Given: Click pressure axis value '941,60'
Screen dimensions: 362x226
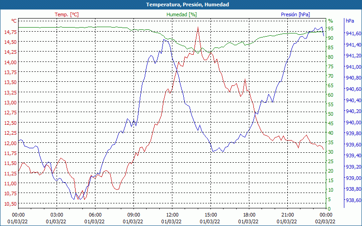Looking at the screenshot, I should pos(354,33).
